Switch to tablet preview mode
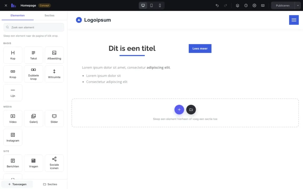This screenshot has width=303, height=189. pos(151,5)
